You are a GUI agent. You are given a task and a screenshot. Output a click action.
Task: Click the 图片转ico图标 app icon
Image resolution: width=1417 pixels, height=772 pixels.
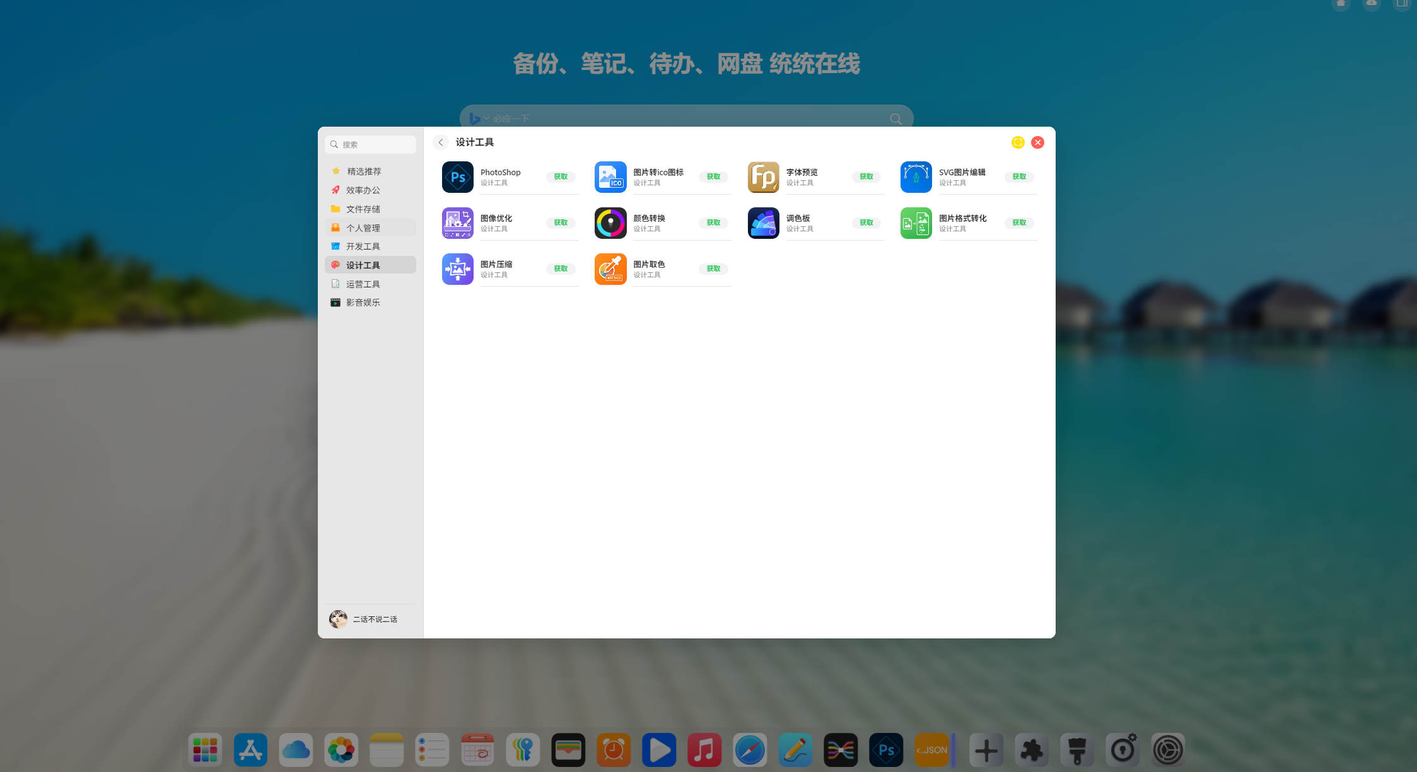610,177
